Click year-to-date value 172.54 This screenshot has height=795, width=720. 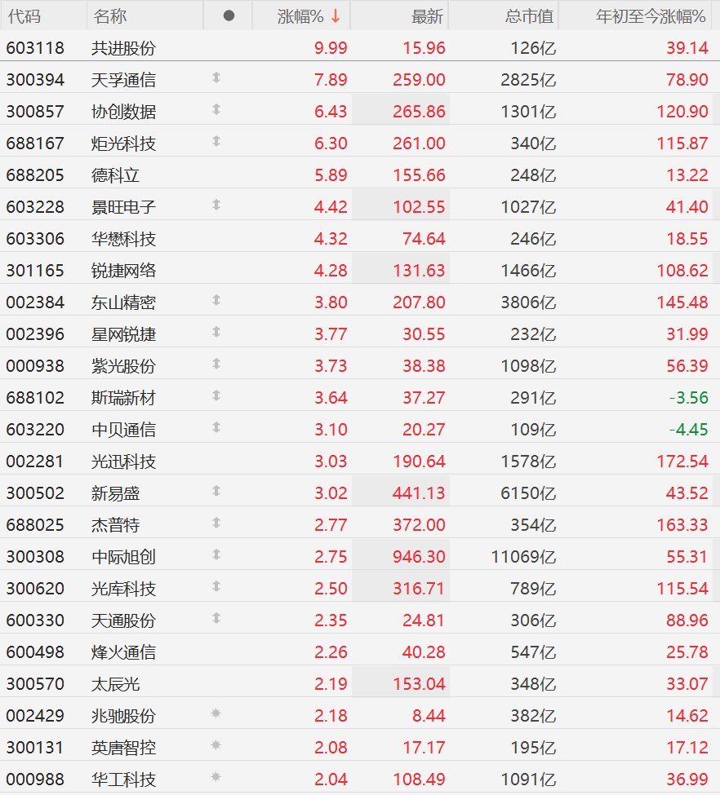682,462
